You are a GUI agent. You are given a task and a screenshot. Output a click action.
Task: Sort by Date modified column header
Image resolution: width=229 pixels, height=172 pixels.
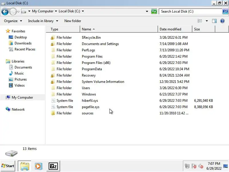tap(175, 29)
